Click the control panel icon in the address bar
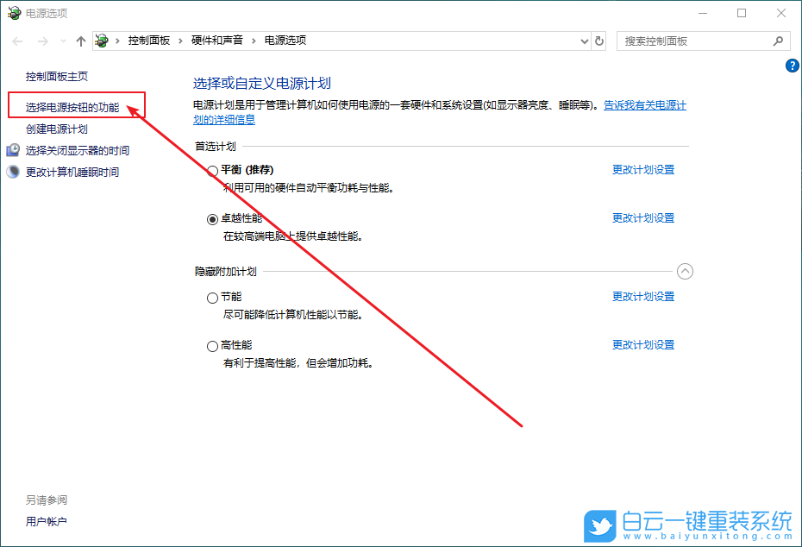Viewport: 802px width, 547px height. pyautogui.click(x=101, y=40)
